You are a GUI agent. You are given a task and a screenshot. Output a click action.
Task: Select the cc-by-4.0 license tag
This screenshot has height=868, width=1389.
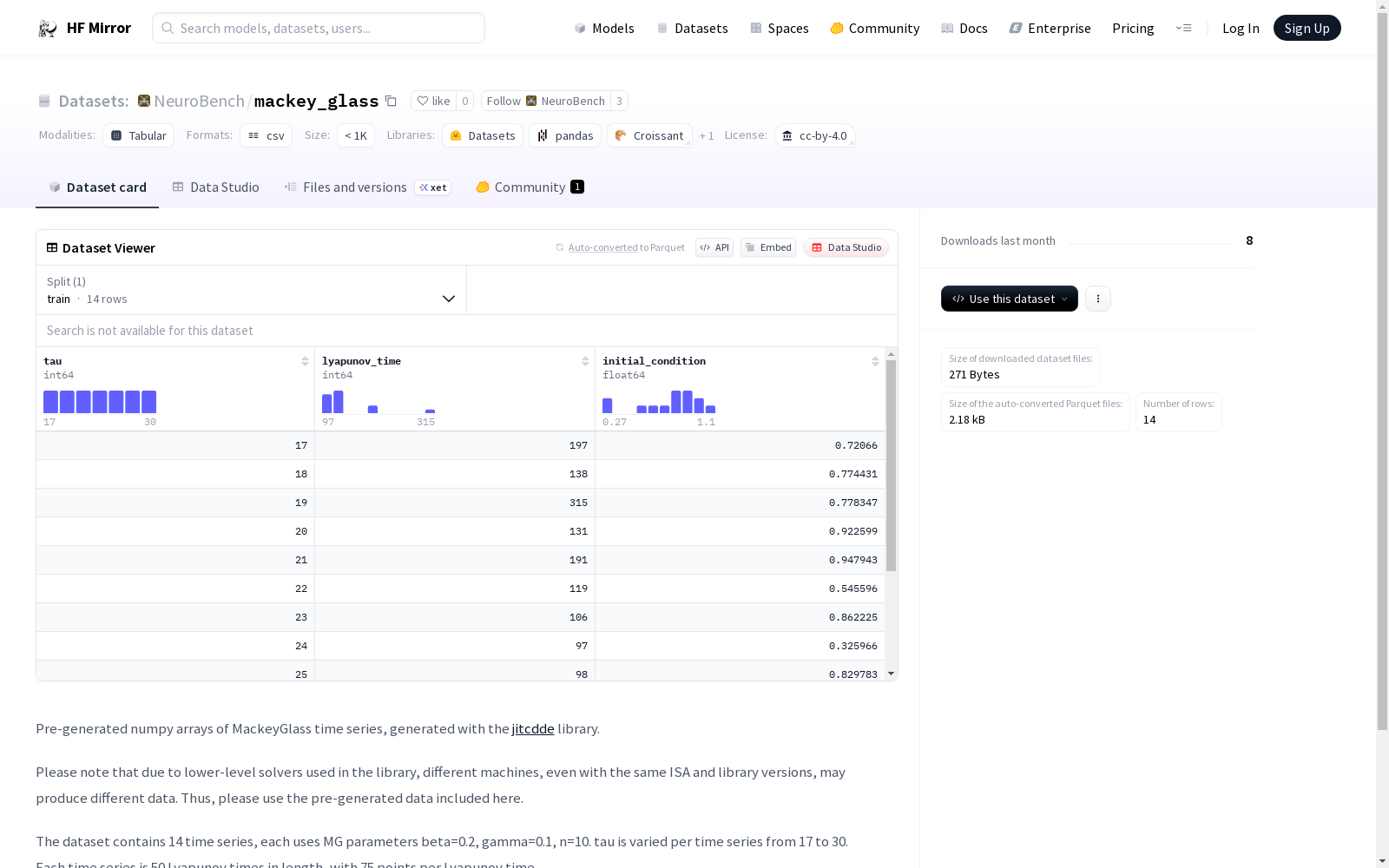coord(814,136)
